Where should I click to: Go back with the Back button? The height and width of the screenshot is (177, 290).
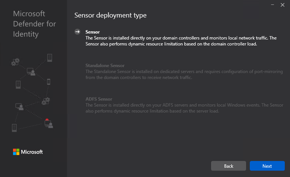pyautogui.click(x=229, y=166)
